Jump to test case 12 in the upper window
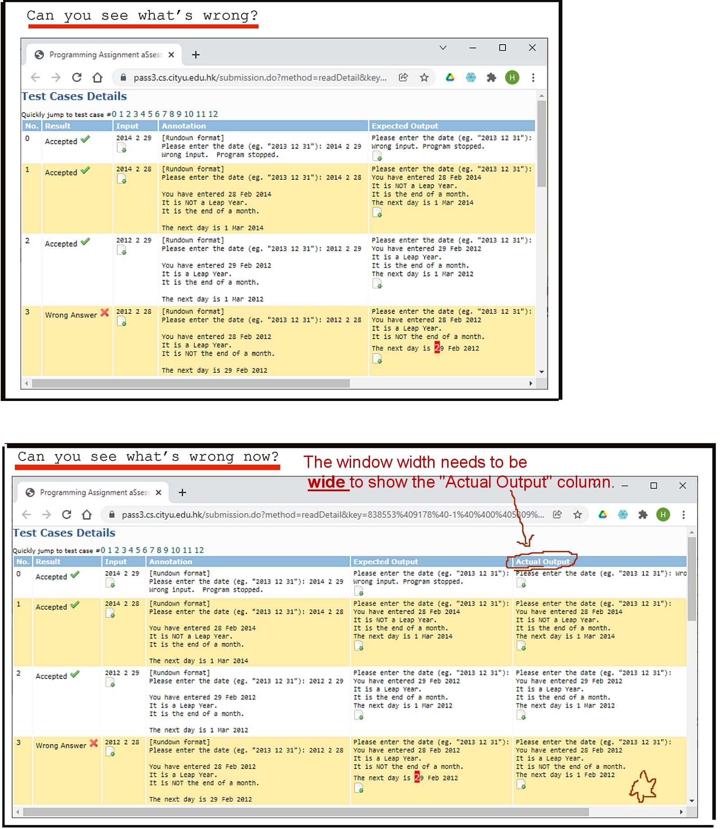Screen dimensions: 722x829 pos(213,114)
